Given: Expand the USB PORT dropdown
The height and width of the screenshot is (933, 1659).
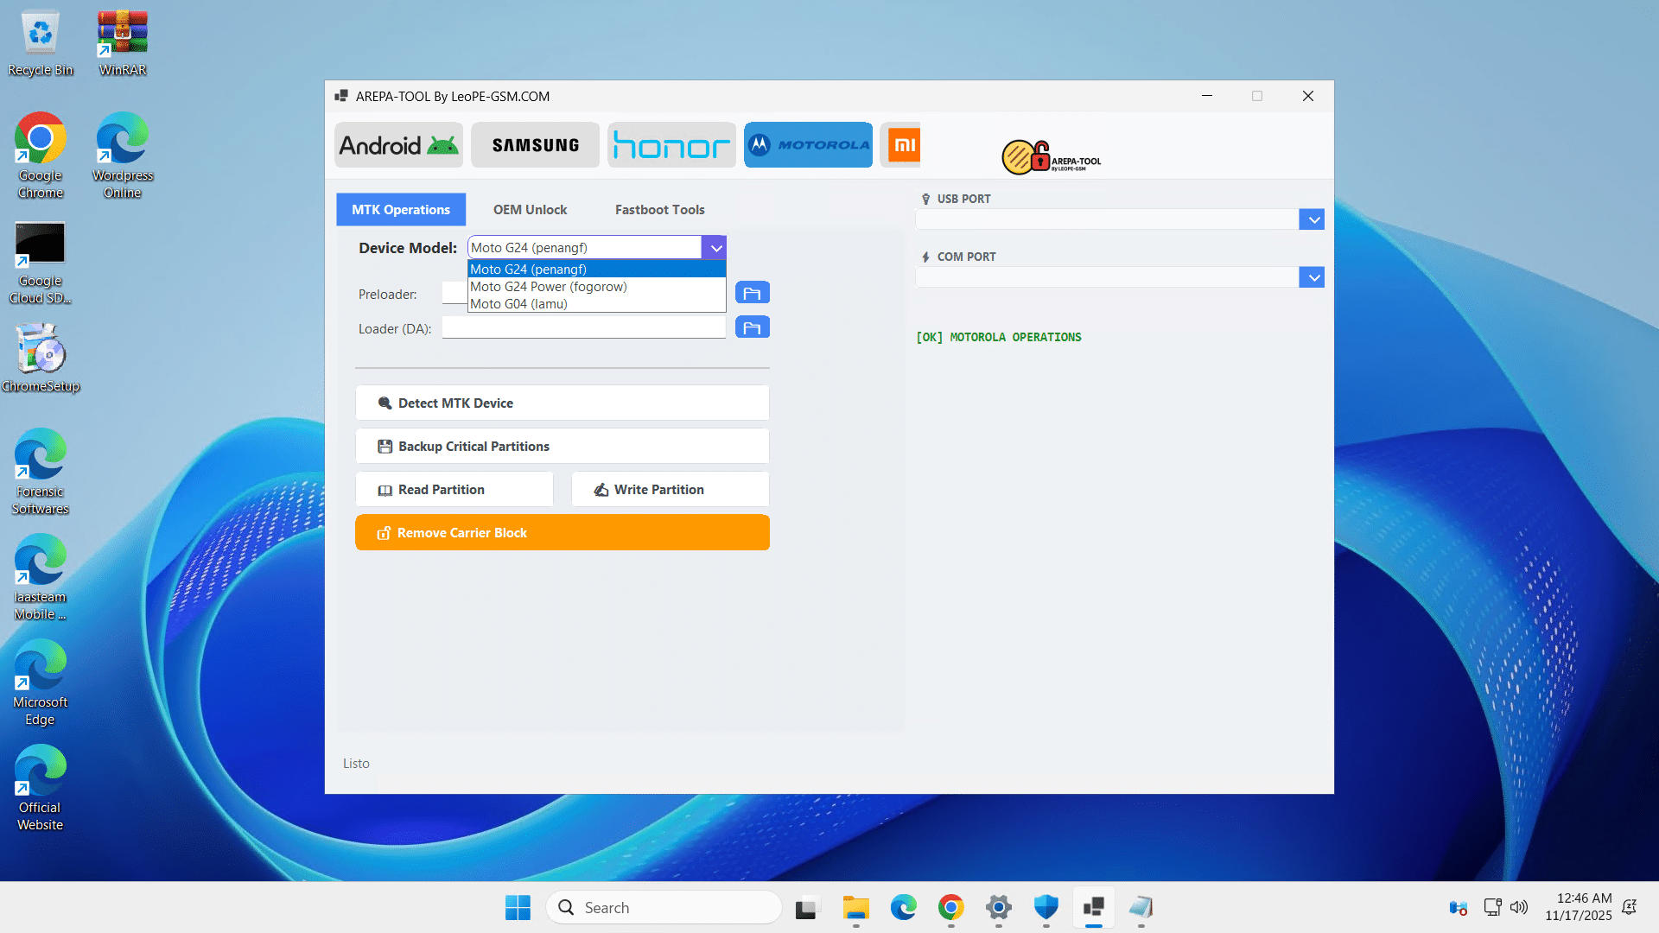Looking at the screenshot, I should tap(1312, 219).
